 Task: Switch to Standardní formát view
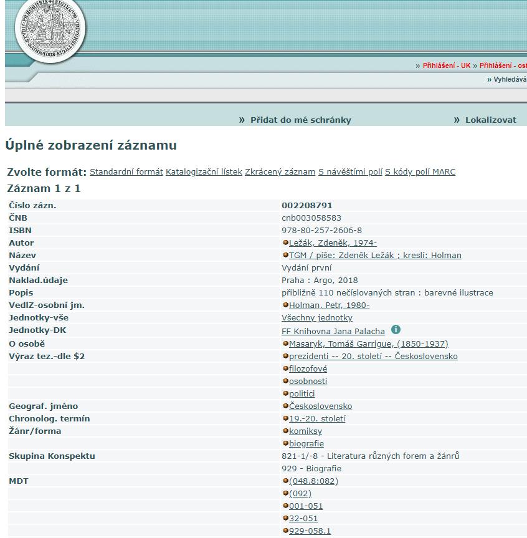tap(126, 172)
